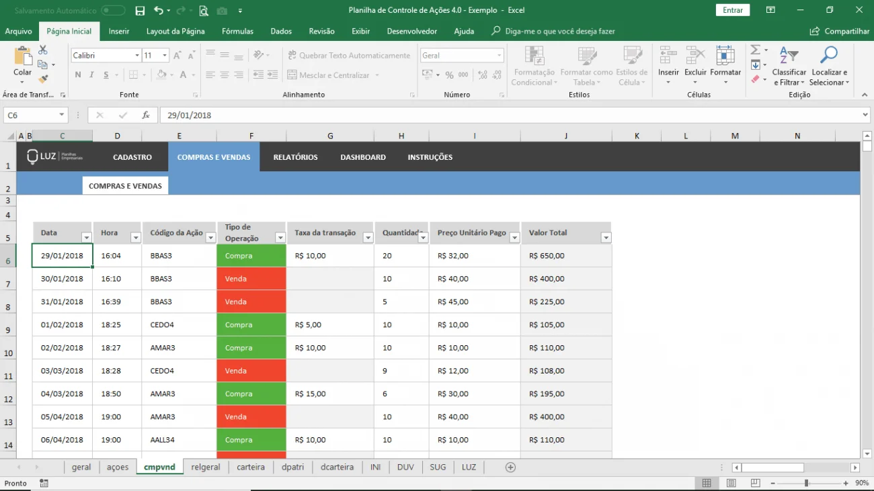874x491 pixels.
Task: Select cell with value R$ 650,00
Action: (566, 256)
